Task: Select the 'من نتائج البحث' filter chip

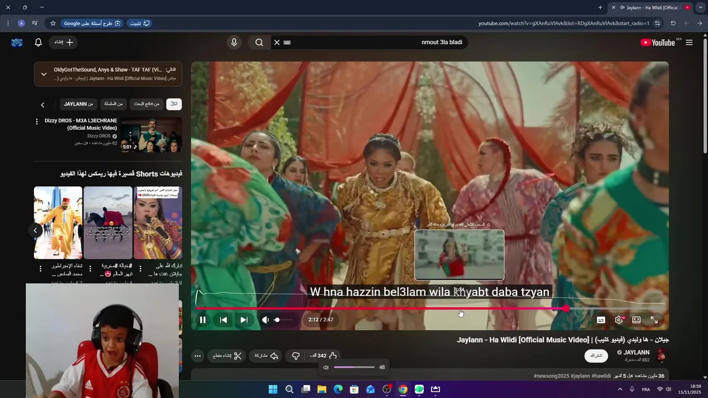Action: click(147, 104)
